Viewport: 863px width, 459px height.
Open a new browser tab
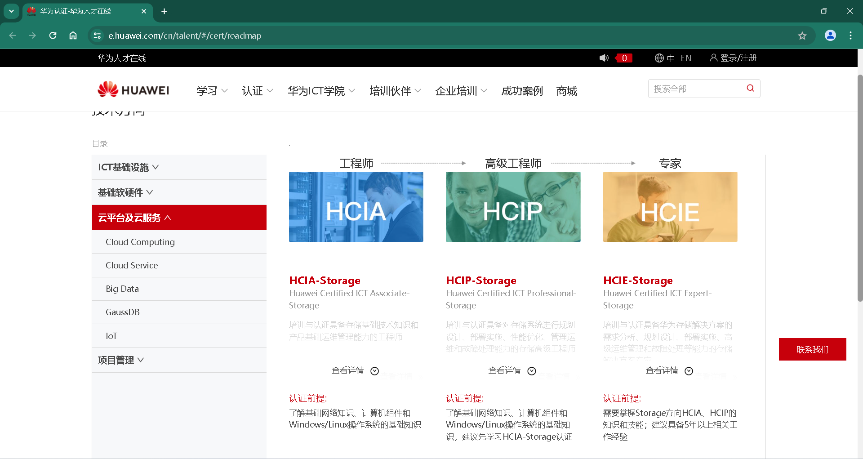pyautogui.click(x=165, y=11)
